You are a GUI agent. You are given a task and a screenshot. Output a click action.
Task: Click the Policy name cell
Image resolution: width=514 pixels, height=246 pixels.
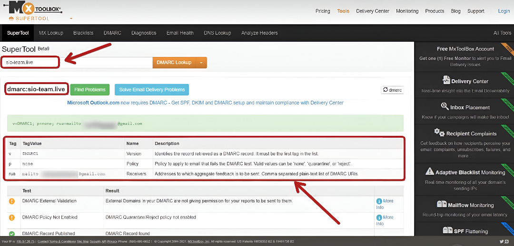(x=132, y=163)
